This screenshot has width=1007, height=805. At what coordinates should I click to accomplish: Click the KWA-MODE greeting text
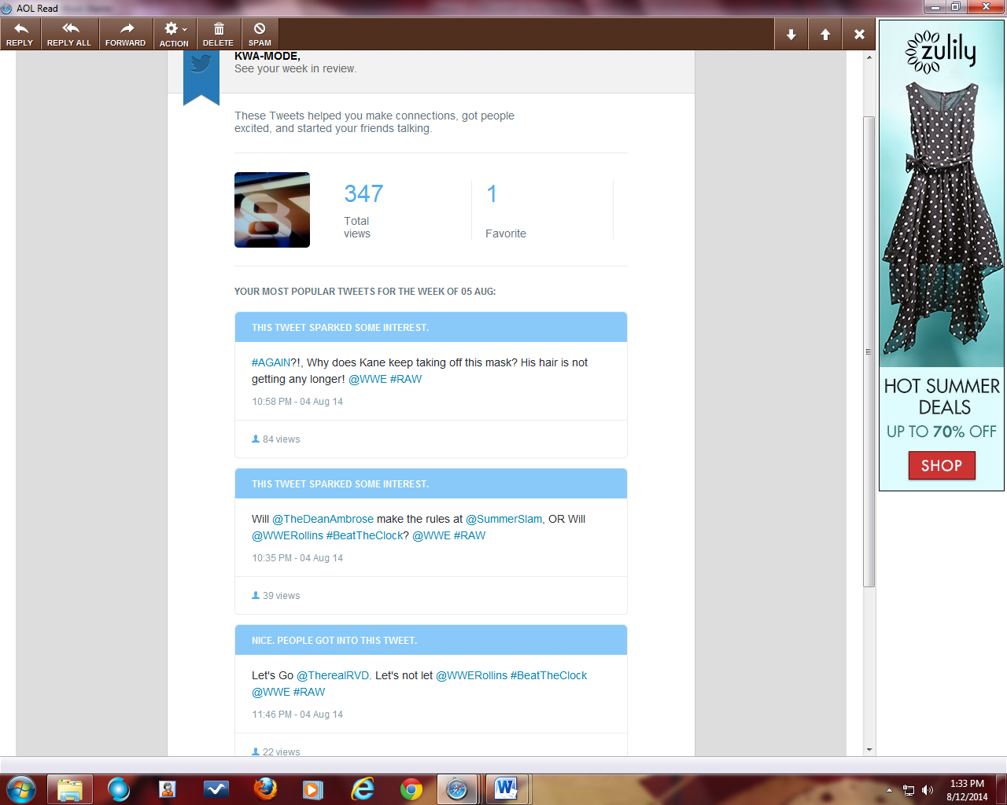[x=267, y=56]
